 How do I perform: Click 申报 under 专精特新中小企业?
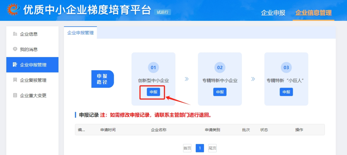[x=220, y=92]
